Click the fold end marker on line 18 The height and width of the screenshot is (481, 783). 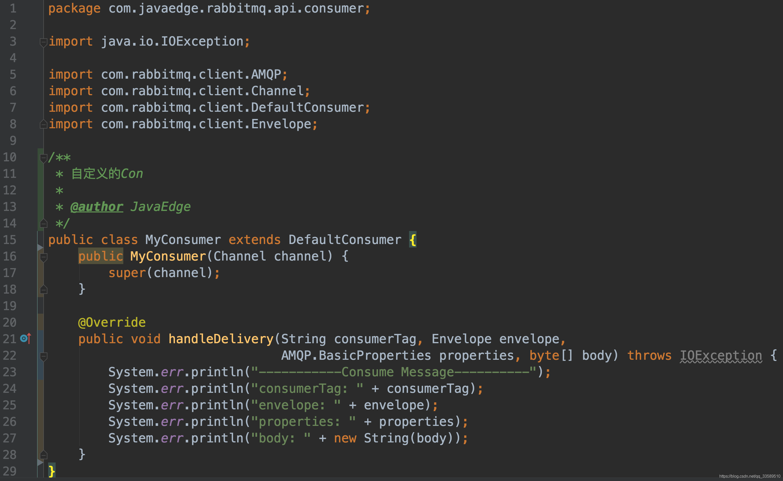[44, 290]
